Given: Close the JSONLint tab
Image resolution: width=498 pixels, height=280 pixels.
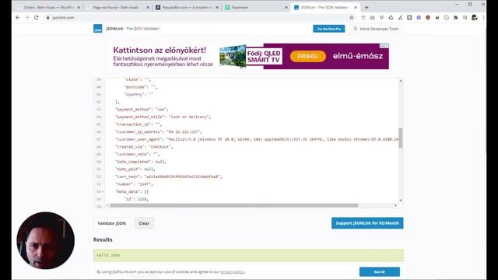Looking at the screenshot, I should pyautogui.click(x=356, y=7).
